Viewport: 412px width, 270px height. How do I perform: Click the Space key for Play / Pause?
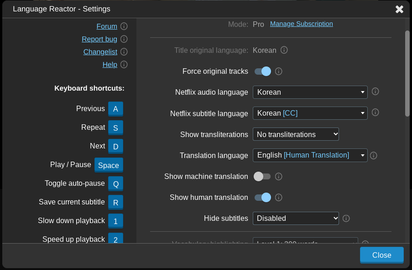(x=109, y=165)
